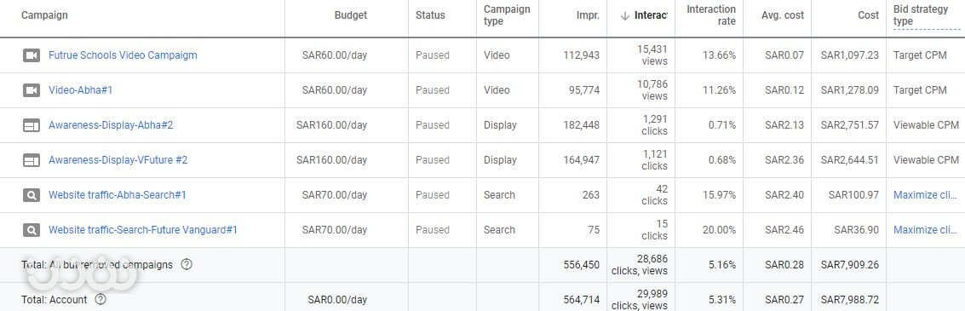
Task: Click help icon next to All but removed campaigns
Action: coord(187,265)
